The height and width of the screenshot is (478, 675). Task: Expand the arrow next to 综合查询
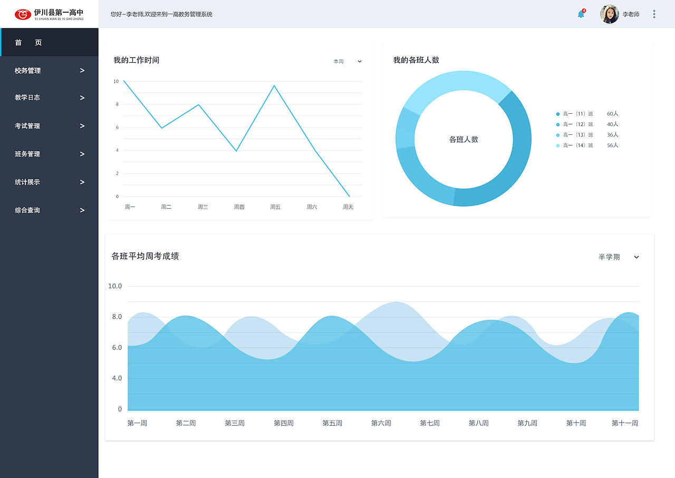point(82,210)
